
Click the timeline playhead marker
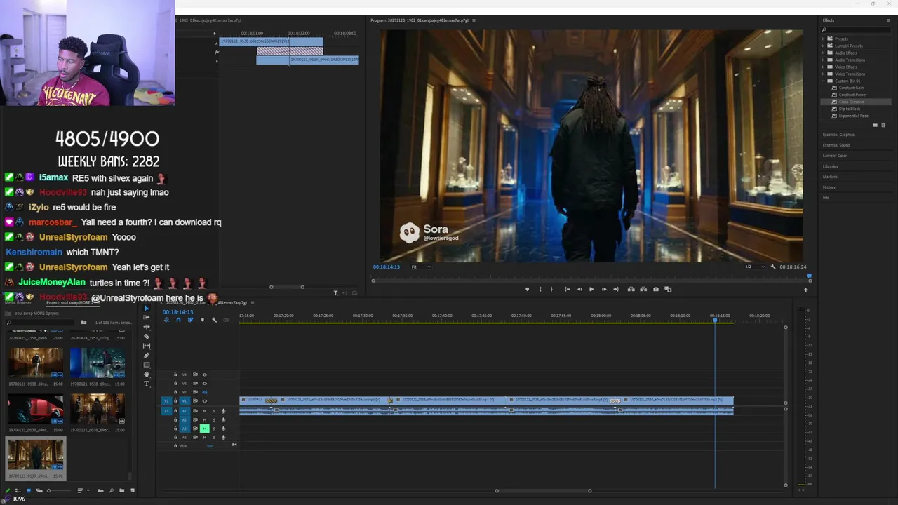click(715, 320)
